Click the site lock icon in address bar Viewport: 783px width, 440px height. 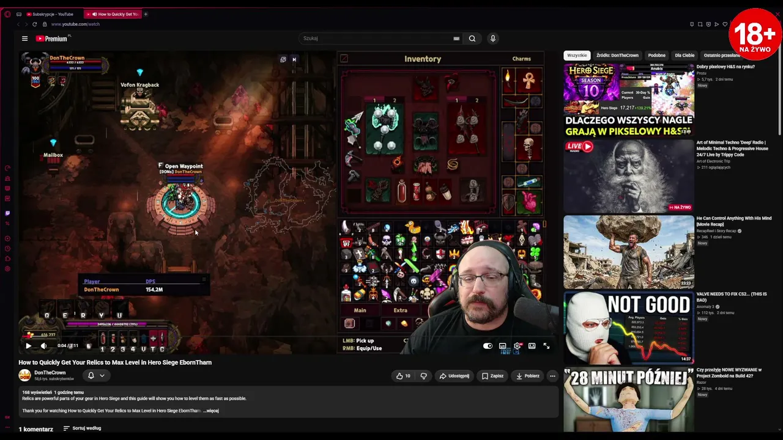(x=44, y=24)
